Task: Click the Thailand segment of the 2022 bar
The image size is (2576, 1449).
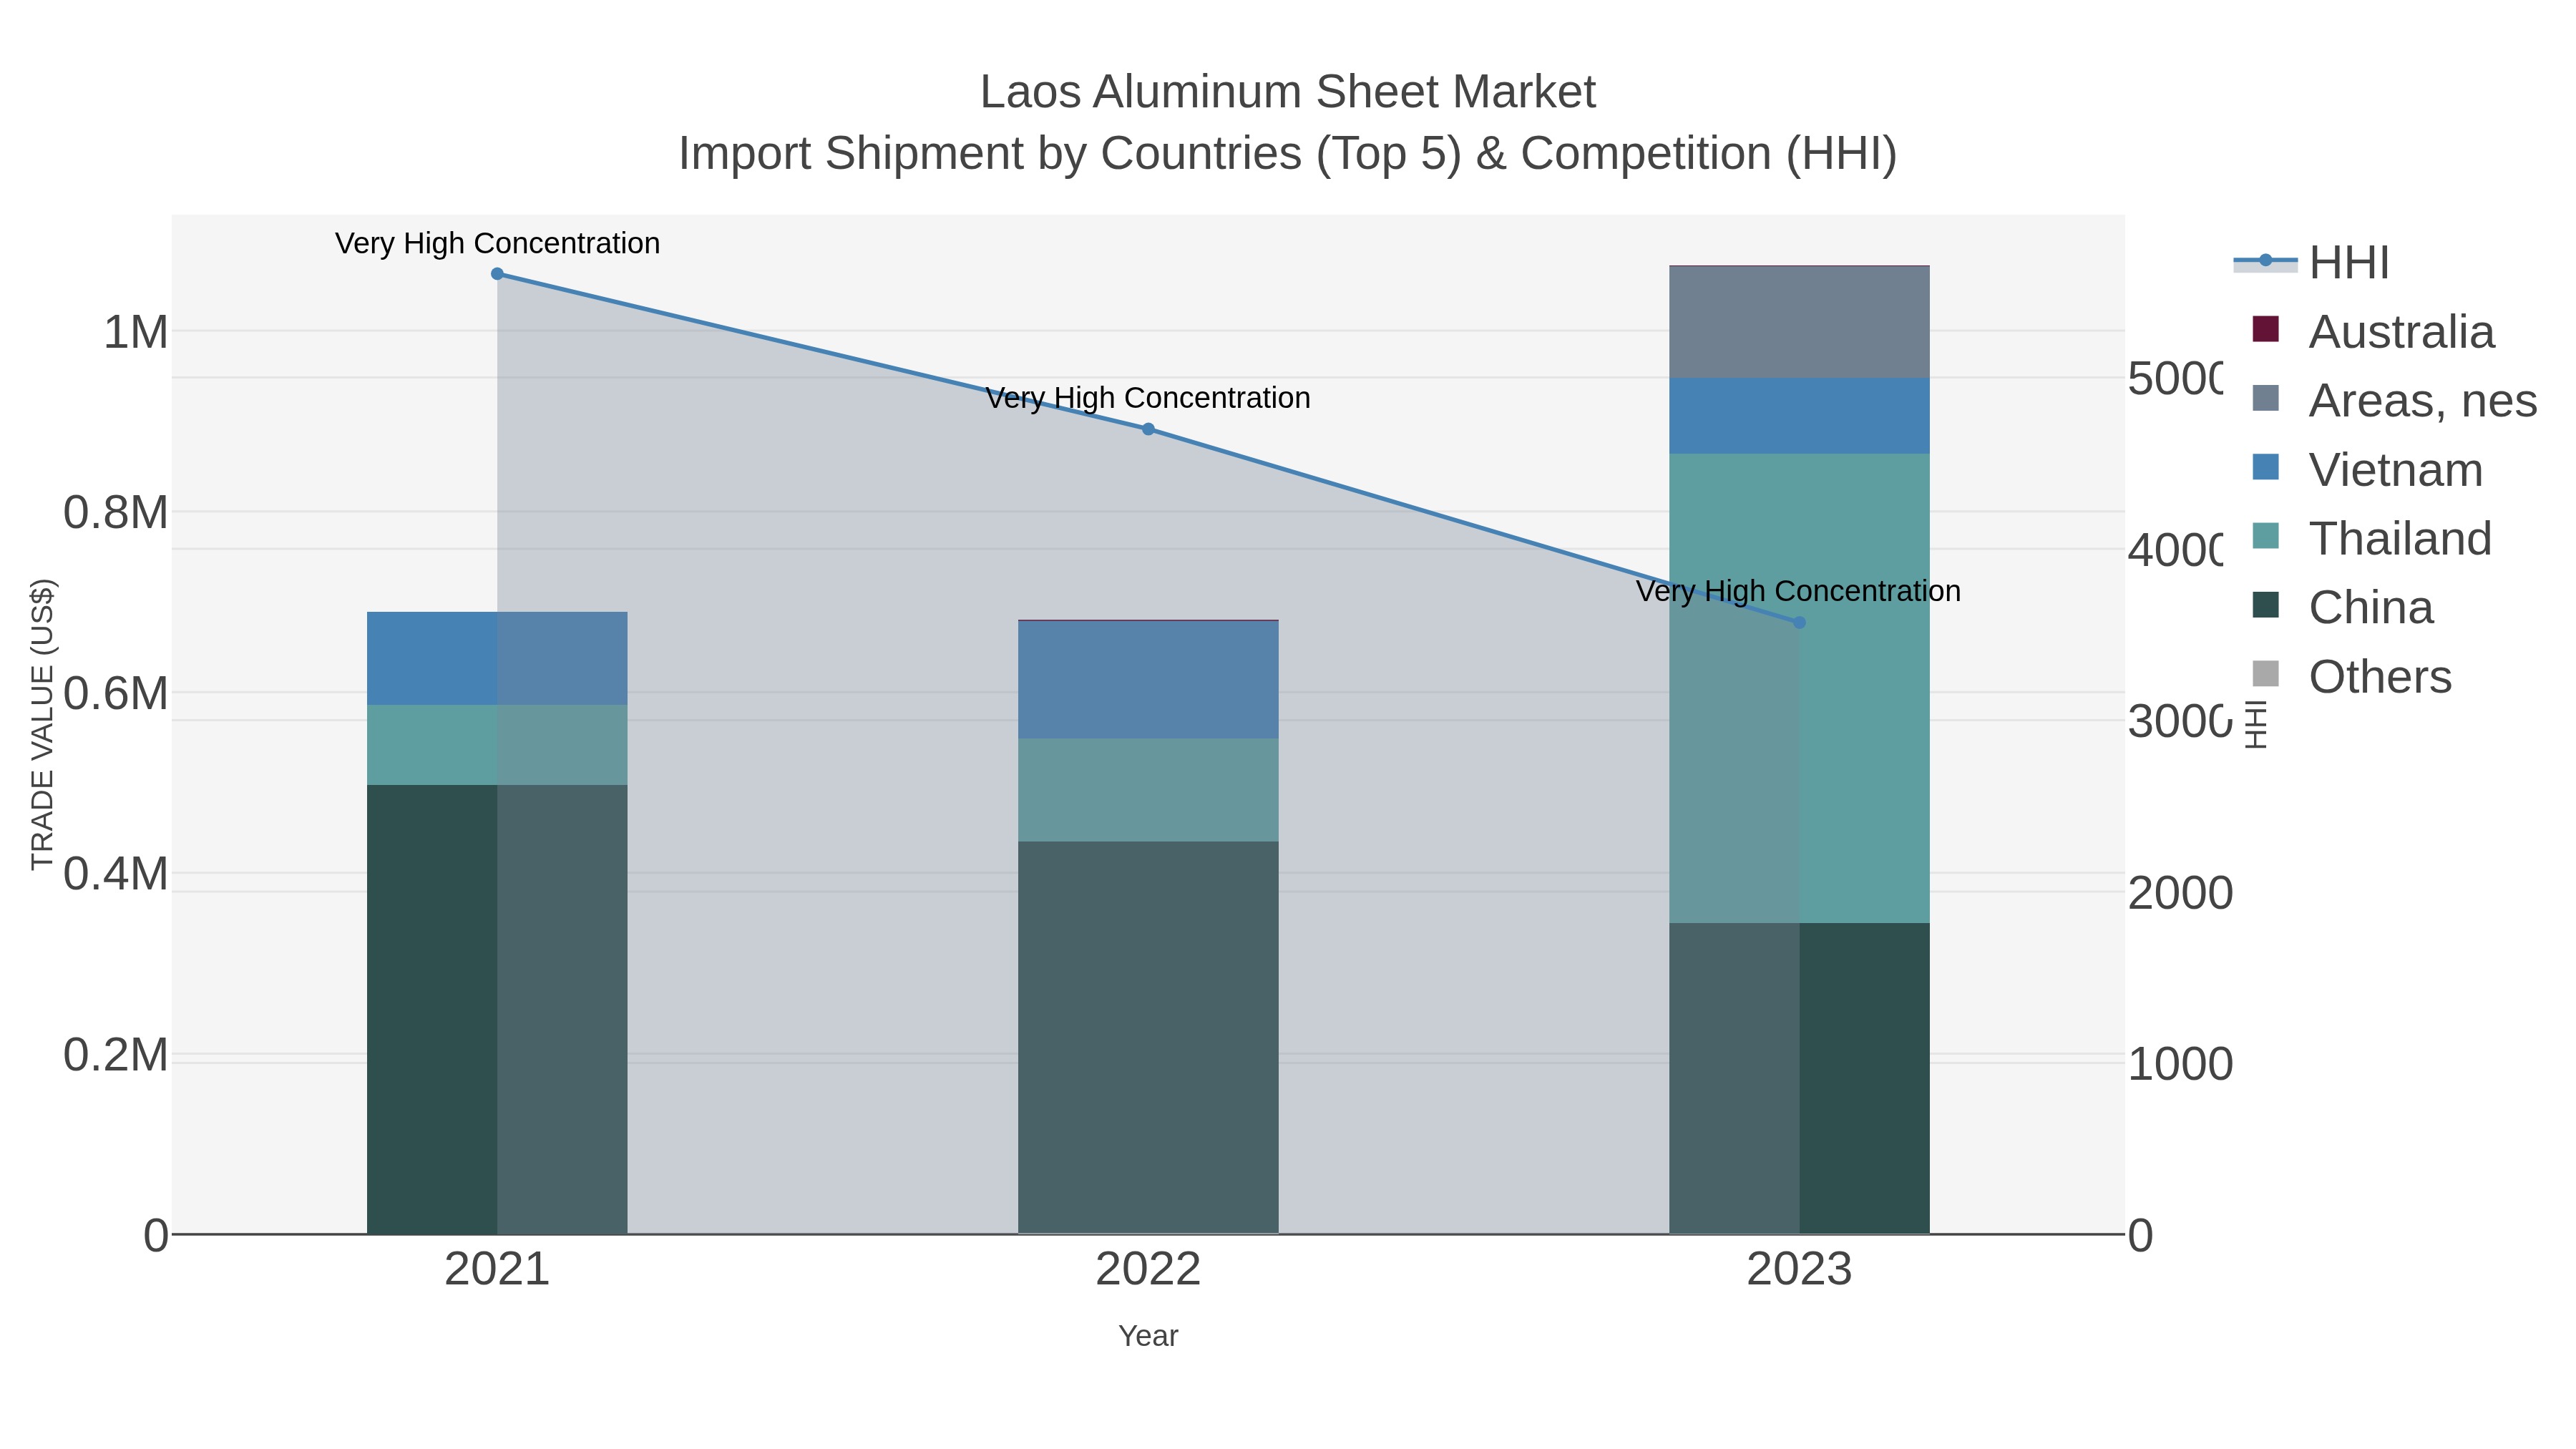Action: tap(1148, 790)
